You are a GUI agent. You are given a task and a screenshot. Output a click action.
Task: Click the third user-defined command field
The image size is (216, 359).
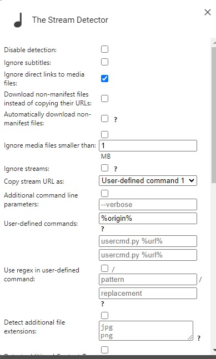tap(148, 255)
